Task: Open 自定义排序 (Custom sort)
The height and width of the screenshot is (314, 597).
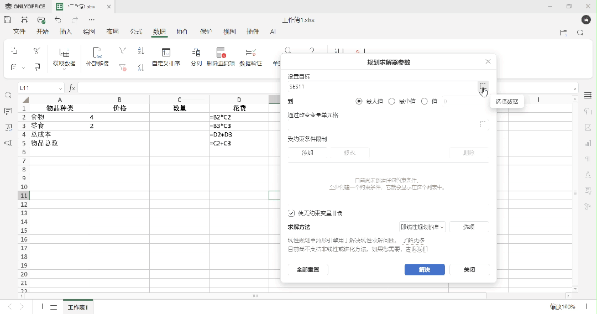Action: pyautogui.click(x=166, y=57)
